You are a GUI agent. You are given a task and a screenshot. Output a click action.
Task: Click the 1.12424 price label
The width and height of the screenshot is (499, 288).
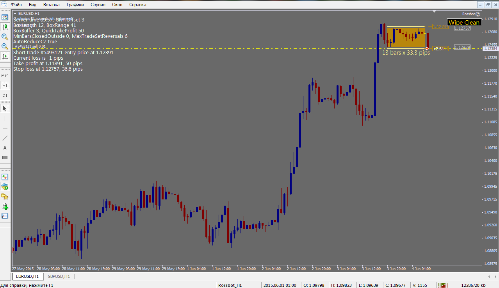pos(462,47)
